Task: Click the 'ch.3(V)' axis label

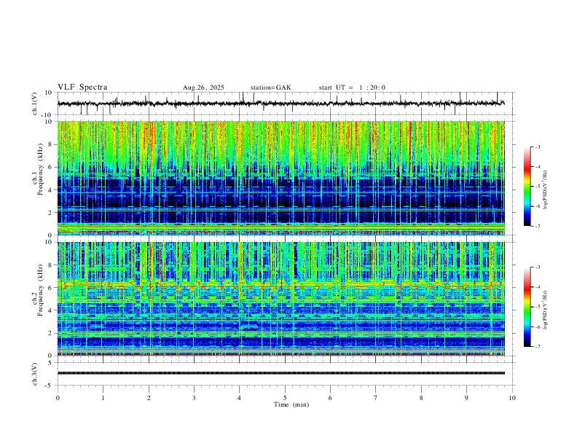Action: pos(35,374)
